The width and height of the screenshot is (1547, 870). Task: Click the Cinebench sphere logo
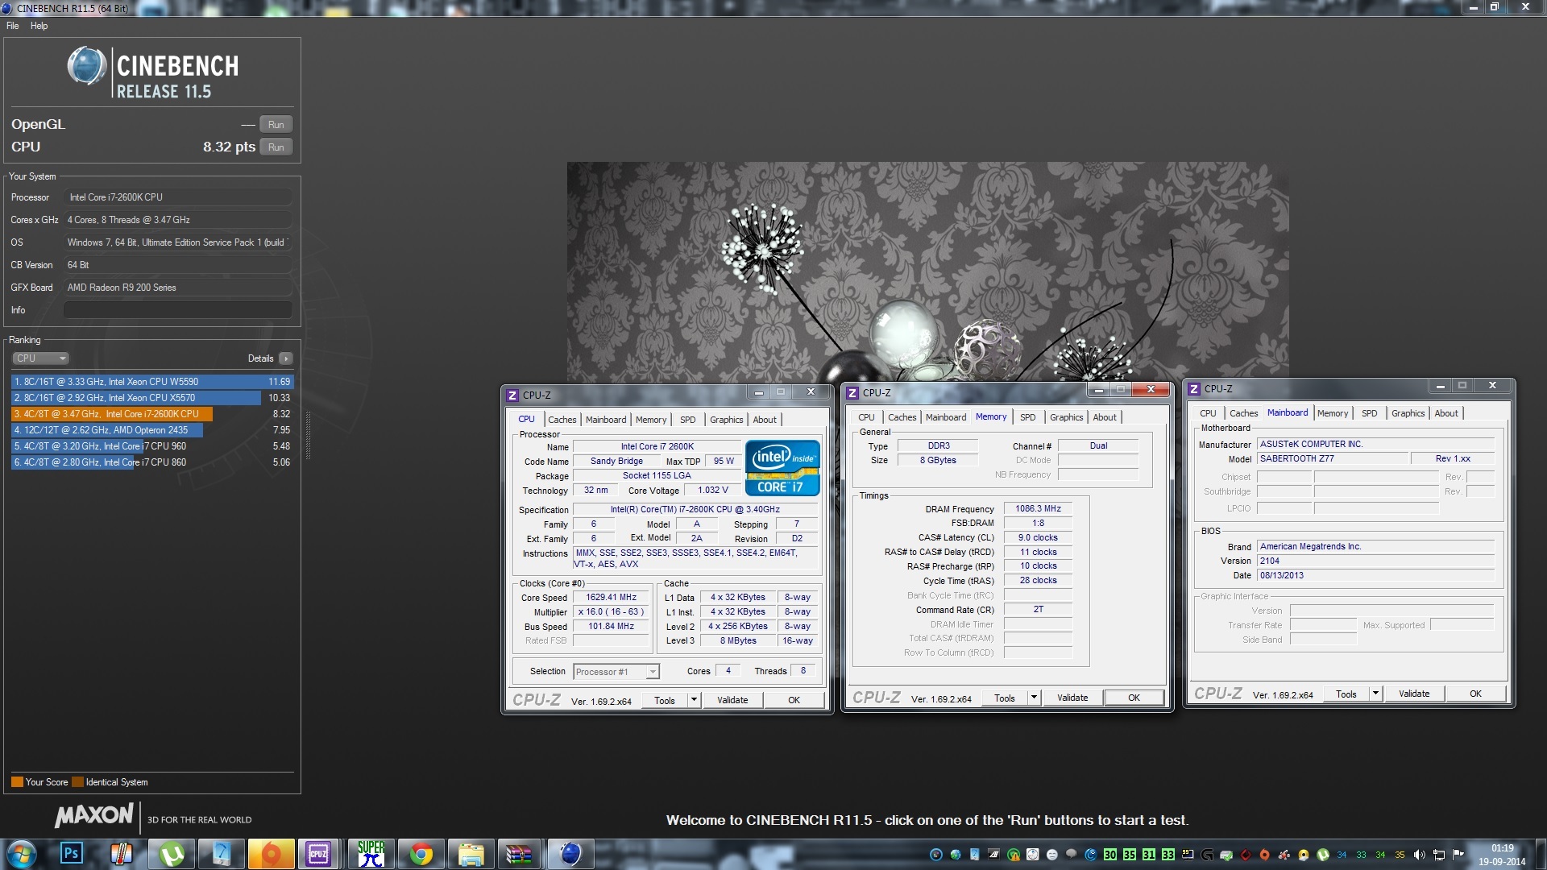click(x=86, y=66)
